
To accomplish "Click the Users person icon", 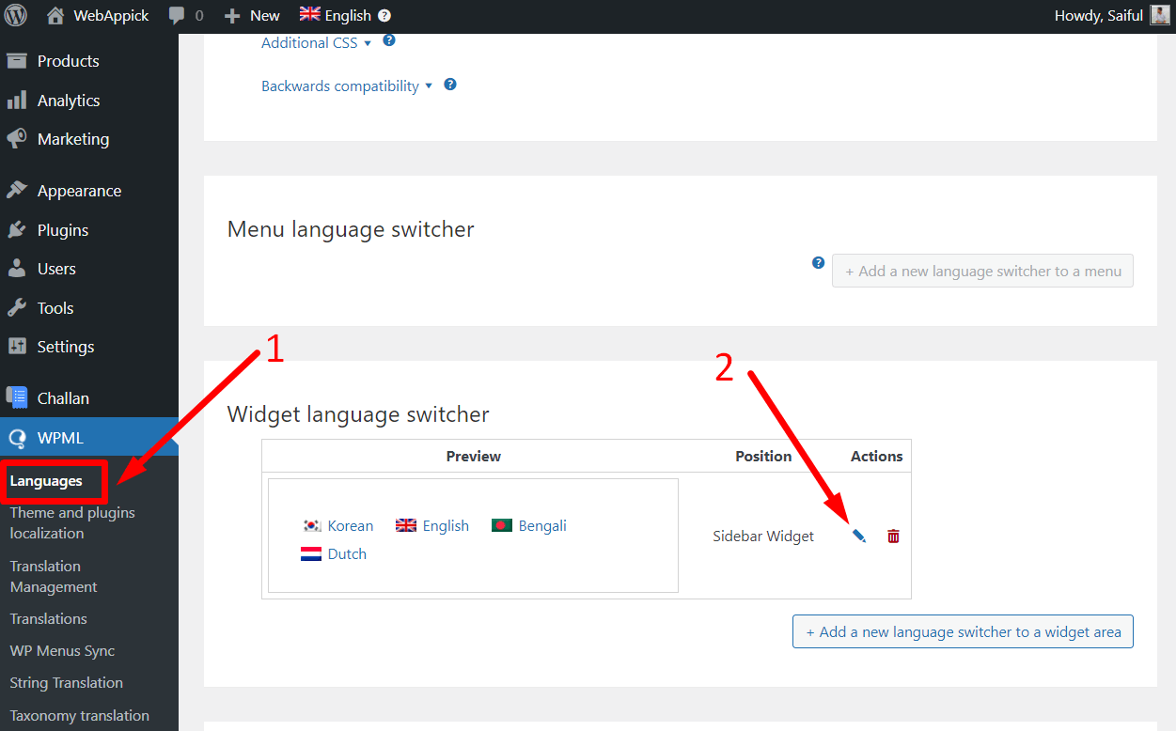I will (x=17, y=269).
